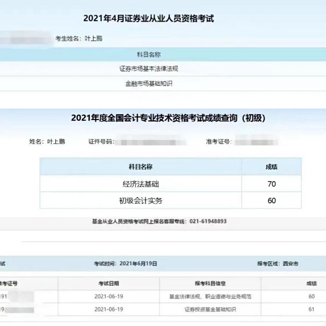The image size is (326, 326).
Task: Select the 金融市场基础知识 subject row
Action: [149, 84]
